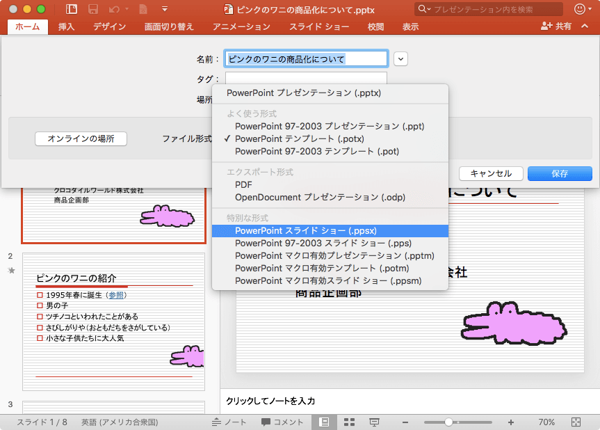Select slide 1 thumbnail with pink crocodile
This screenshot has width=600, height=430.
click(113, 215)
